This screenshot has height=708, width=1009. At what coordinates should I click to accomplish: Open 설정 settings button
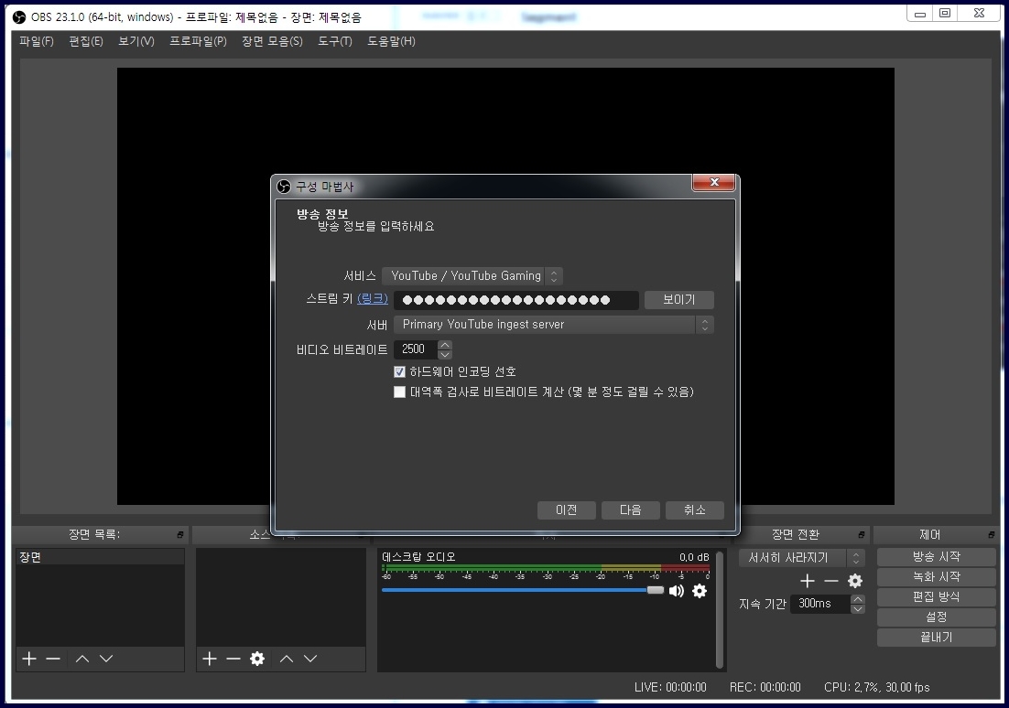pyautogui.click(x=937, y=617)
